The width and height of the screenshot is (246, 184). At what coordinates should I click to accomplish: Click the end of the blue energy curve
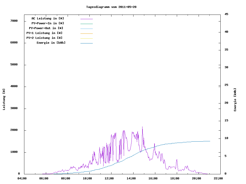pos(210,141)
